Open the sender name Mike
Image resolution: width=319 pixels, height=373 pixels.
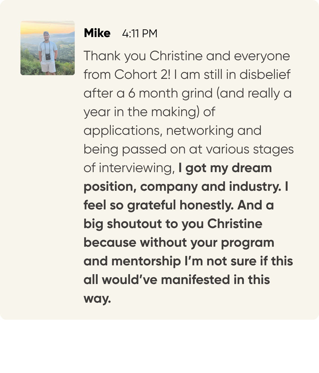tap(97, 33)
